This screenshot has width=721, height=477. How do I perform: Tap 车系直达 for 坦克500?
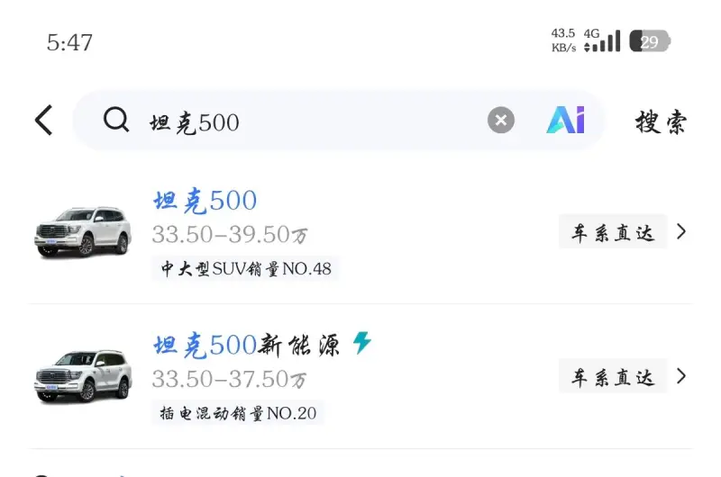[612, 232]
